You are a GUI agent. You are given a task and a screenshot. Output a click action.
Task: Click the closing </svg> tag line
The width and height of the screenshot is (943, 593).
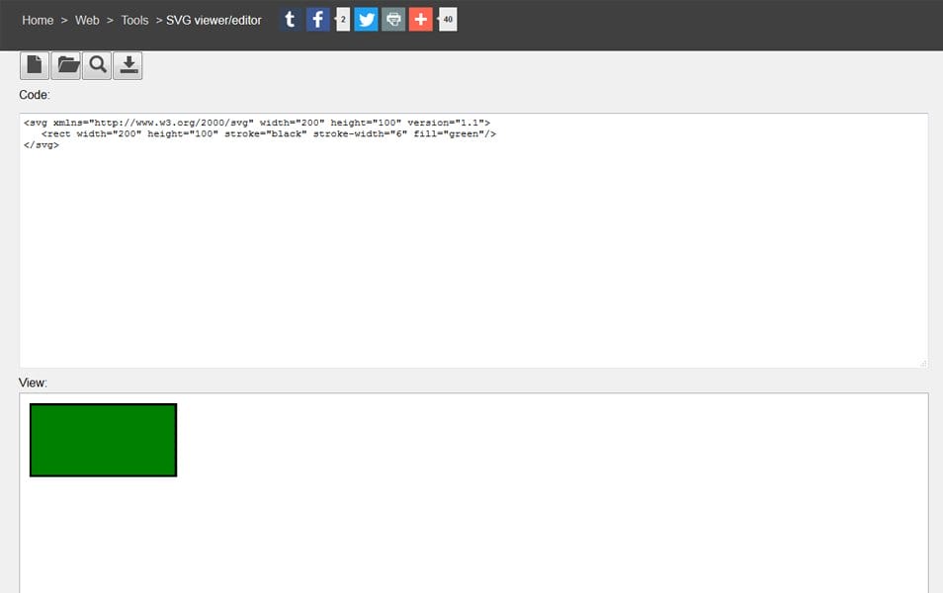point(42,145)
